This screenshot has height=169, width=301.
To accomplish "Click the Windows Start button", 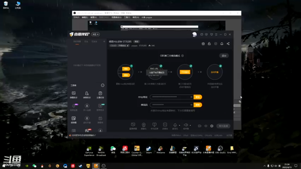I will tap(4, 166).
